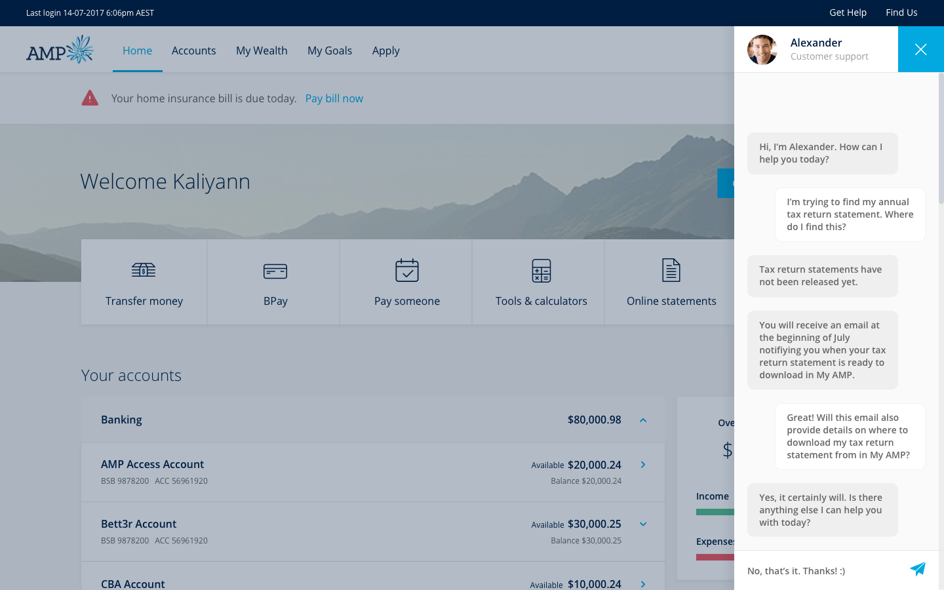The width and height of the screenshot is (944, 590).
Task: Click the AMP Access Account name
Action: tap(152, 464)
